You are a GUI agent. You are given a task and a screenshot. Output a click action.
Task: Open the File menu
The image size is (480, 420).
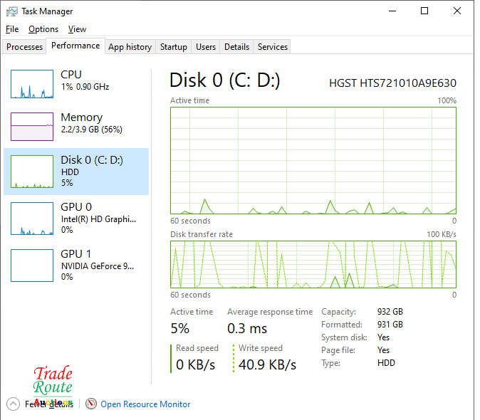[x=12, y=29]
